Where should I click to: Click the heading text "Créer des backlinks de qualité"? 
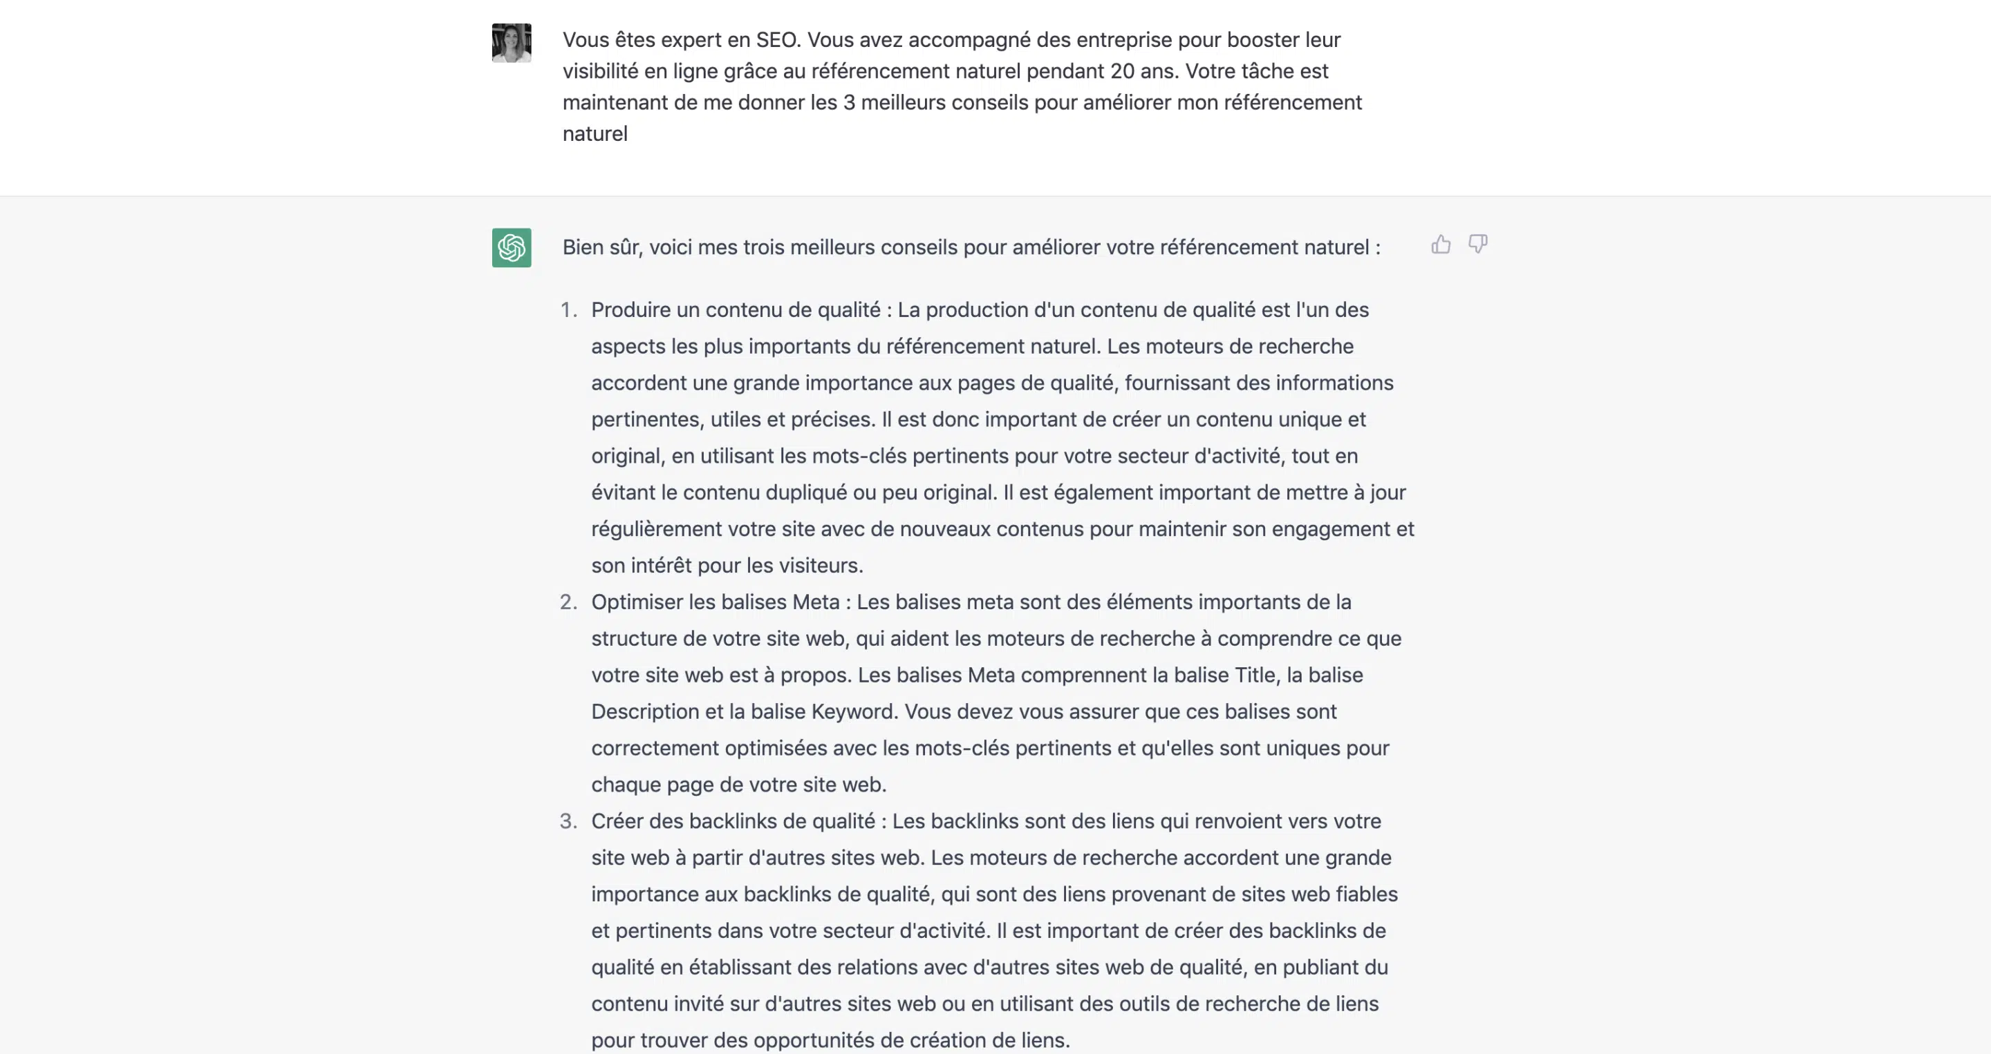pyautogui.click(x=733, y=821)
